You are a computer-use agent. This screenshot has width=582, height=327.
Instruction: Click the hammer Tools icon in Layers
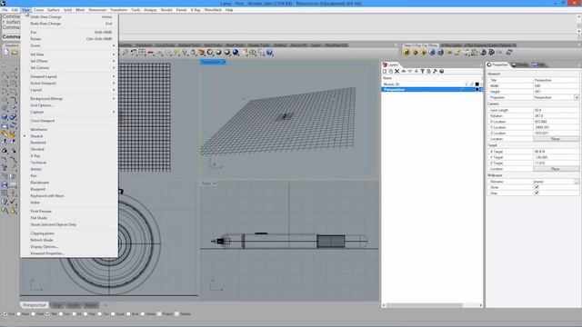point(435,71)
